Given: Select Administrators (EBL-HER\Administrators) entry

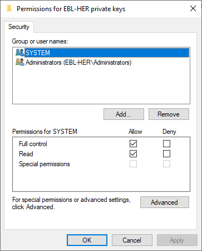Looking at the screenshot, I should [78, 62].
